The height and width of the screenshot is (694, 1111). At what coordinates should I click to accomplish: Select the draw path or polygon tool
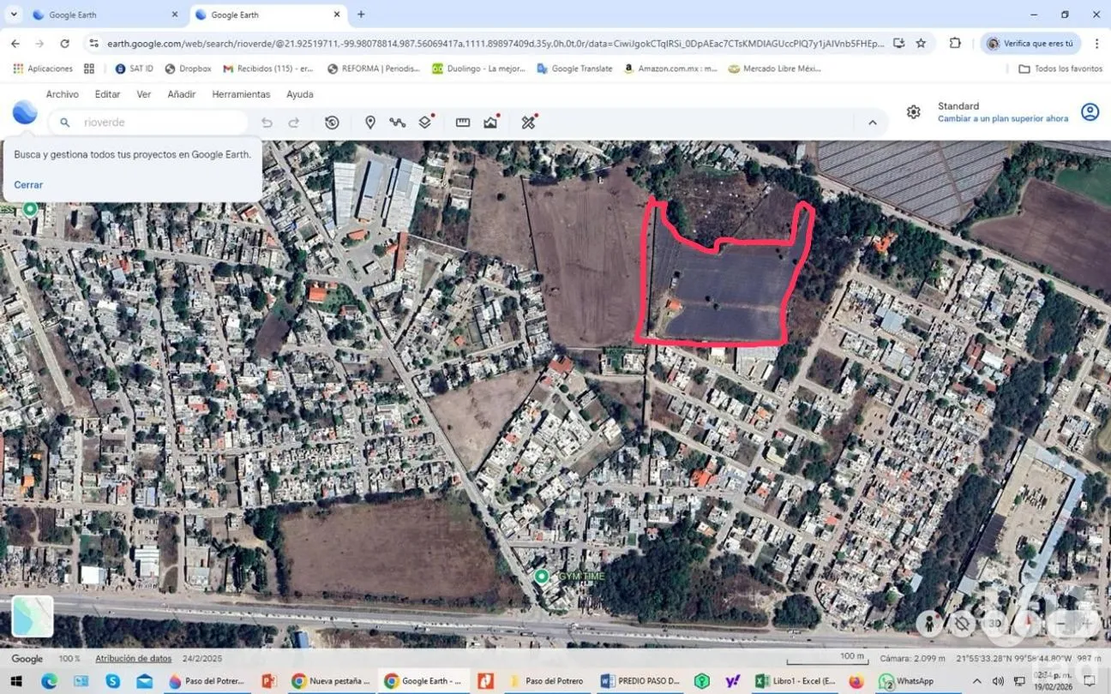(x=397, y=123)
